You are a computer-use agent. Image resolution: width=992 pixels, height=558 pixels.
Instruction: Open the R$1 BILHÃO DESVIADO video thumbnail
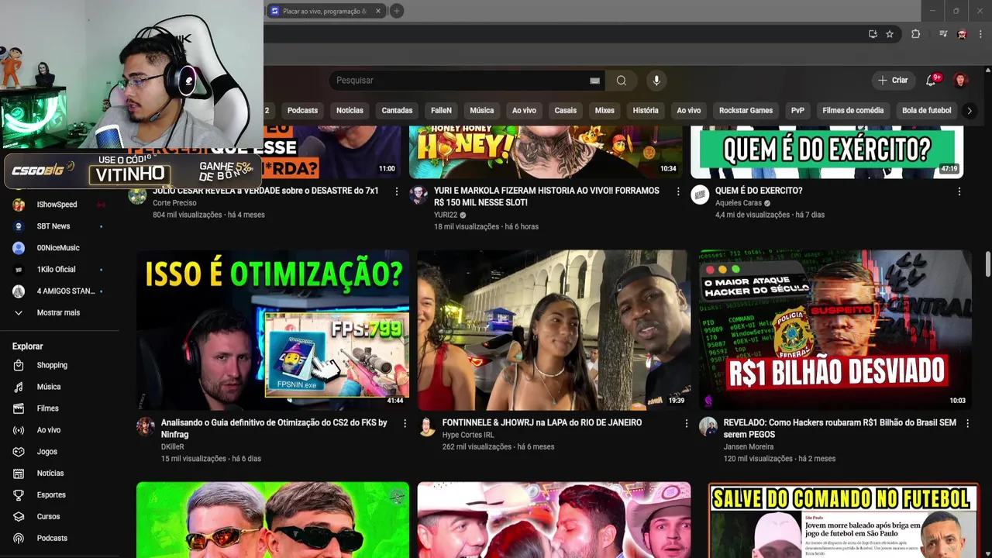[835, 329]
